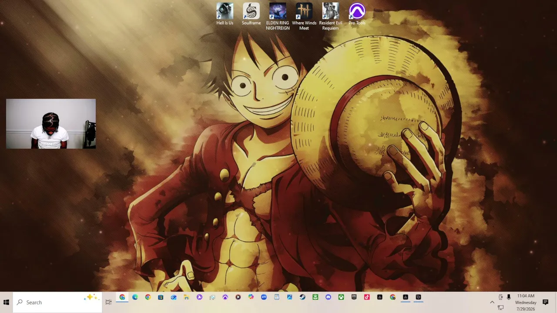Screen dimensions: 557x313
Task: Switch to the black camera app icon
Action: pos(418,297)
